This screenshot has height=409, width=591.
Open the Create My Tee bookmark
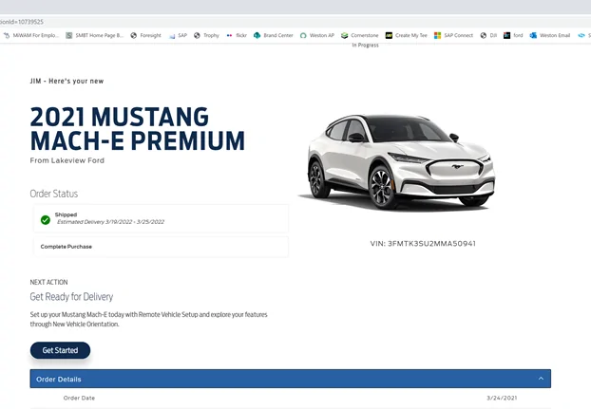coord(407,35)
